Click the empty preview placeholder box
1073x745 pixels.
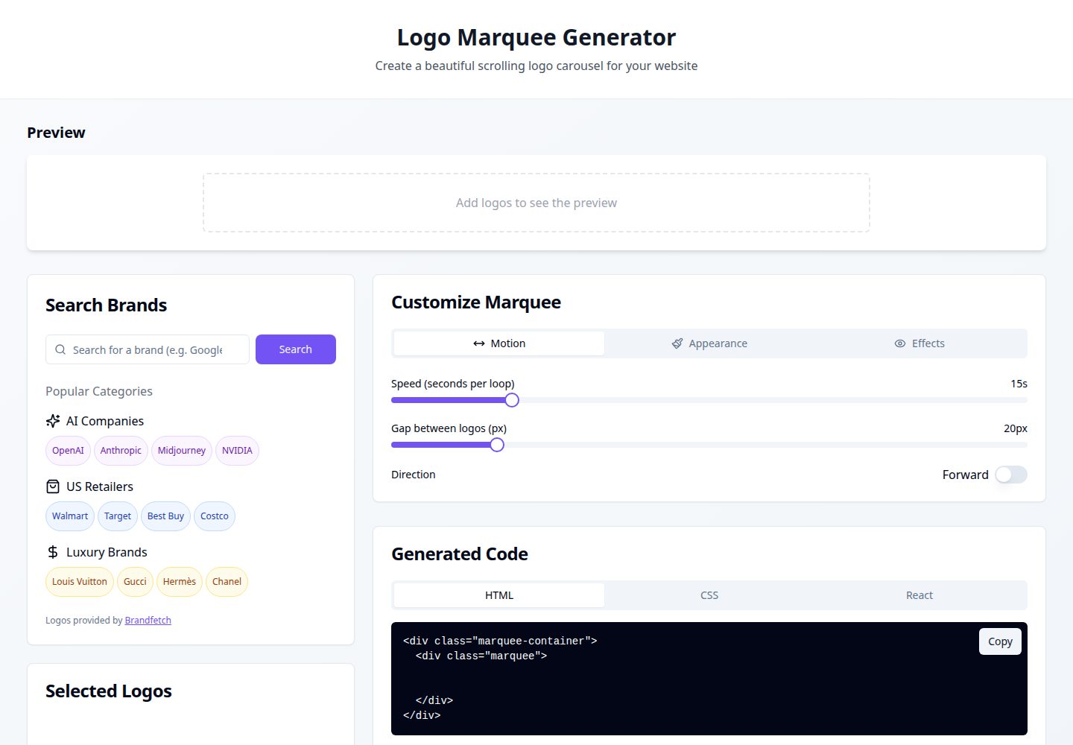(536, 203)
